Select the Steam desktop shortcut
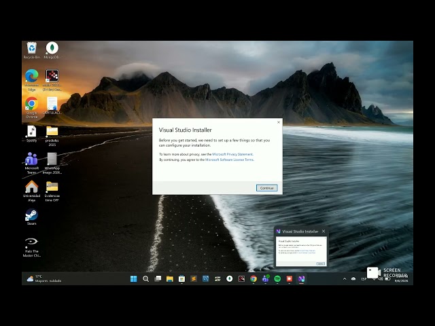This screenshot has width=435, height=326. (32, 217)
